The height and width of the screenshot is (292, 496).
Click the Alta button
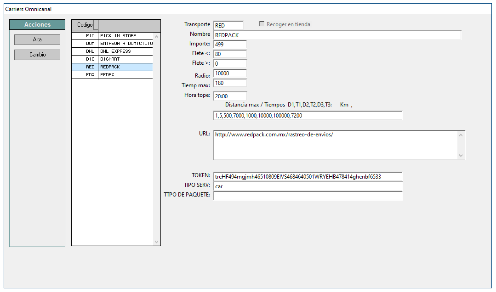click(x=37, y=39)
